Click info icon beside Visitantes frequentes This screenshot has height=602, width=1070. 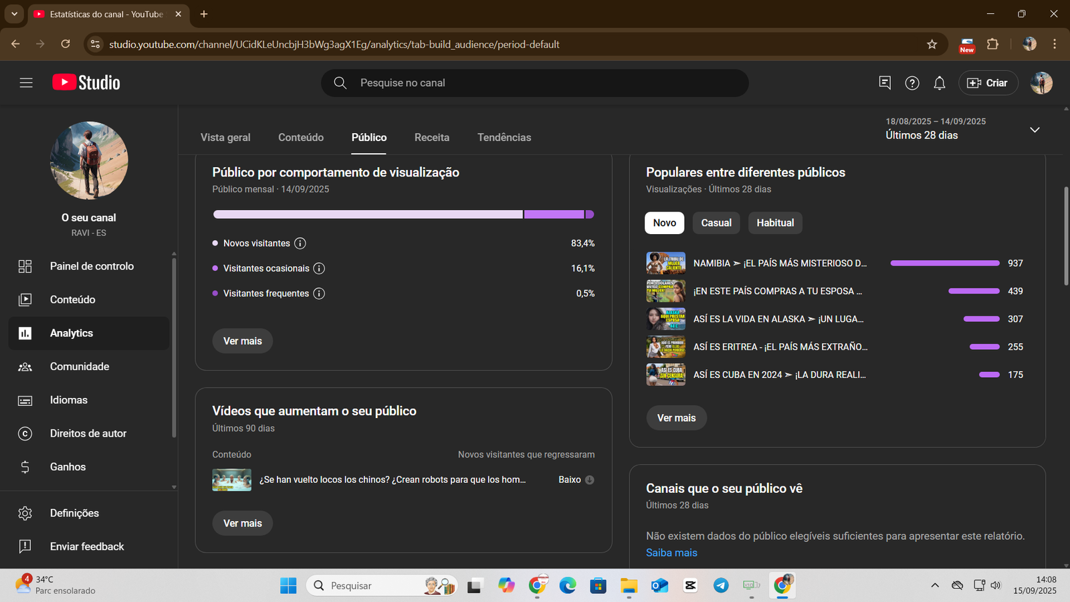coord(319,294)
